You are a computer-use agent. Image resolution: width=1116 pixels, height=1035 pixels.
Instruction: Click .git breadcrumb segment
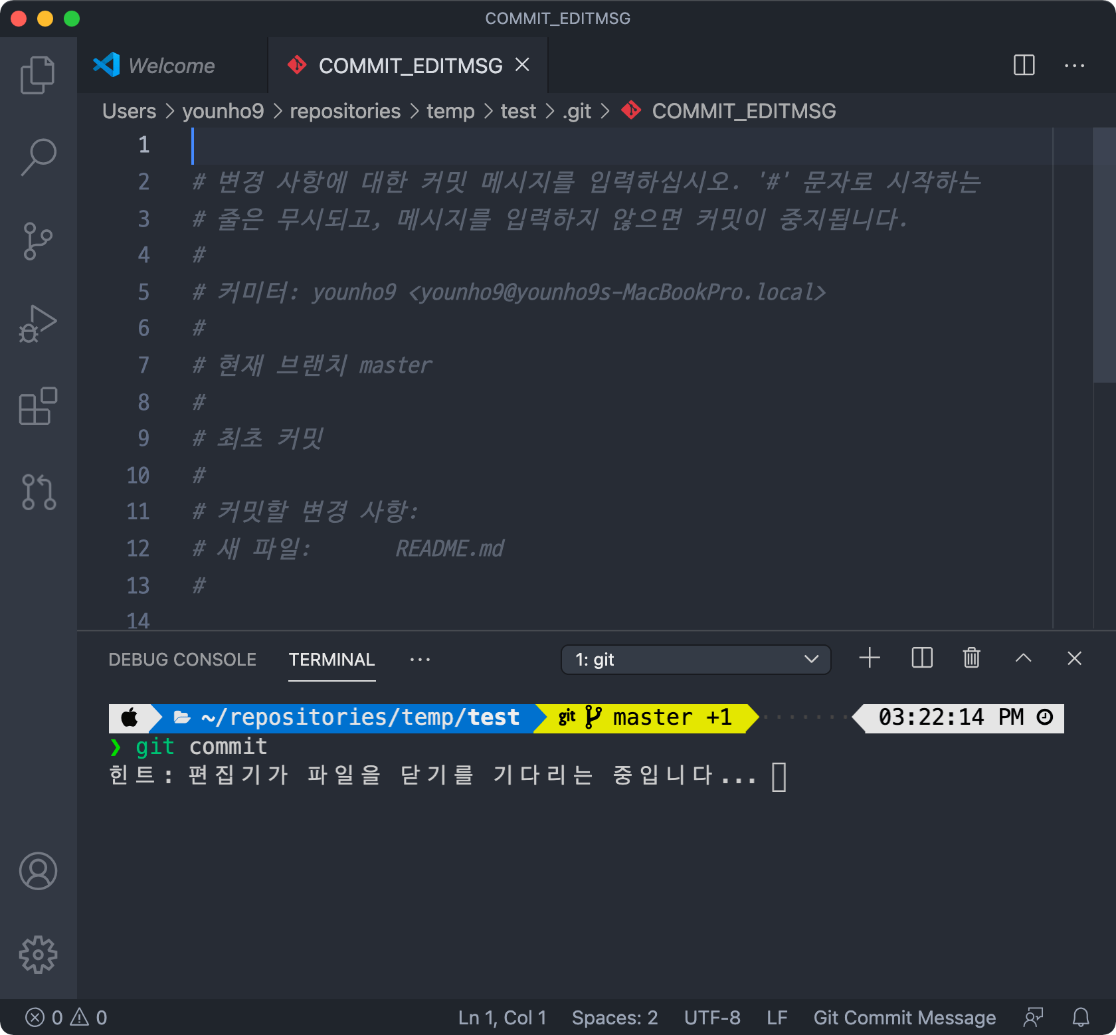(x=577, y=111)
